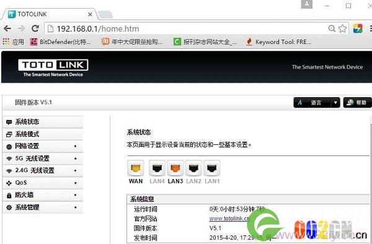Expand the 防火墙 menu
This screenshot has width=372, height=244.
43,195
